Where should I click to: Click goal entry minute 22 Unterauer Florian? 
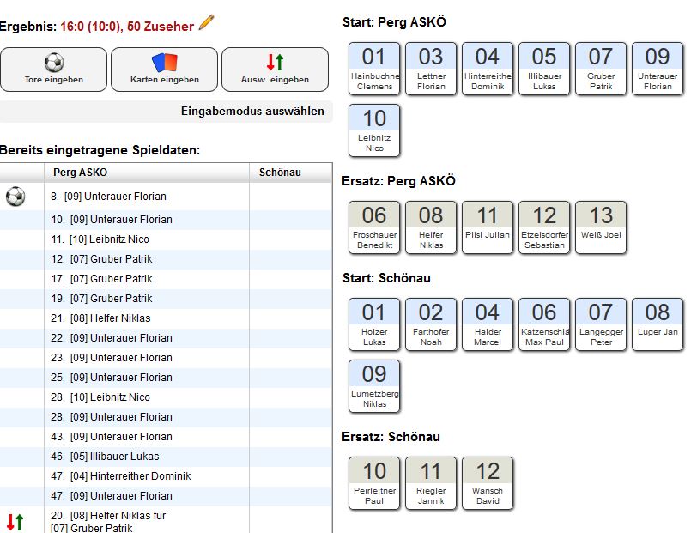(112, 338)
